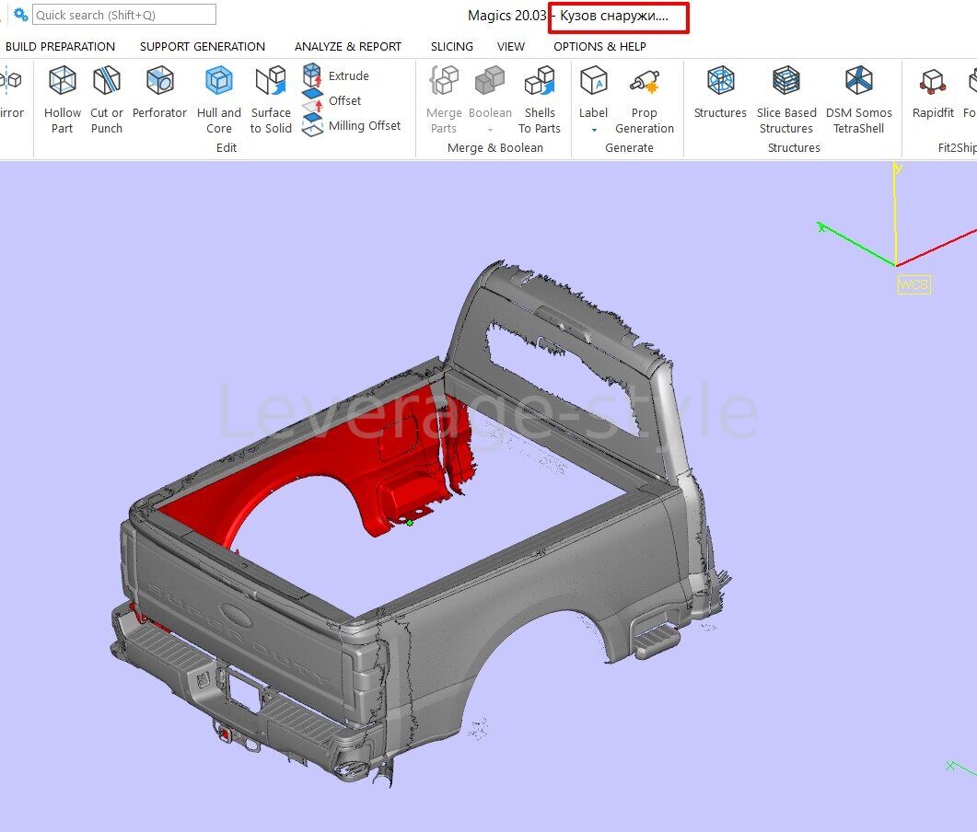Open the Support Generation tab
This screenshot has width=977, height=832.
tap(203, 46)
